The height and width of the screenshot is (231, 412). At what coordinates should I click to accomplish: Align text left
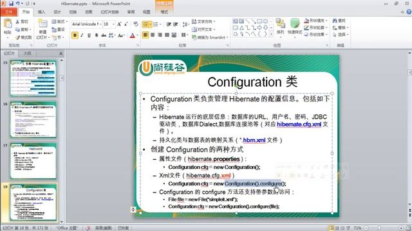[x=145, y=35]
